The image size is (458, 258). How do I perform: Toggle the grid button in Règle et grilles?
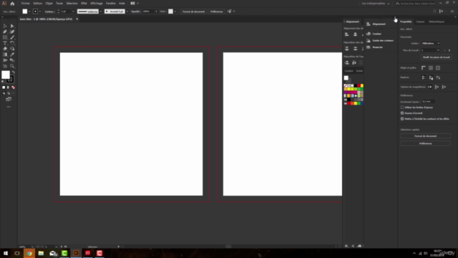(x=431, y=68)
